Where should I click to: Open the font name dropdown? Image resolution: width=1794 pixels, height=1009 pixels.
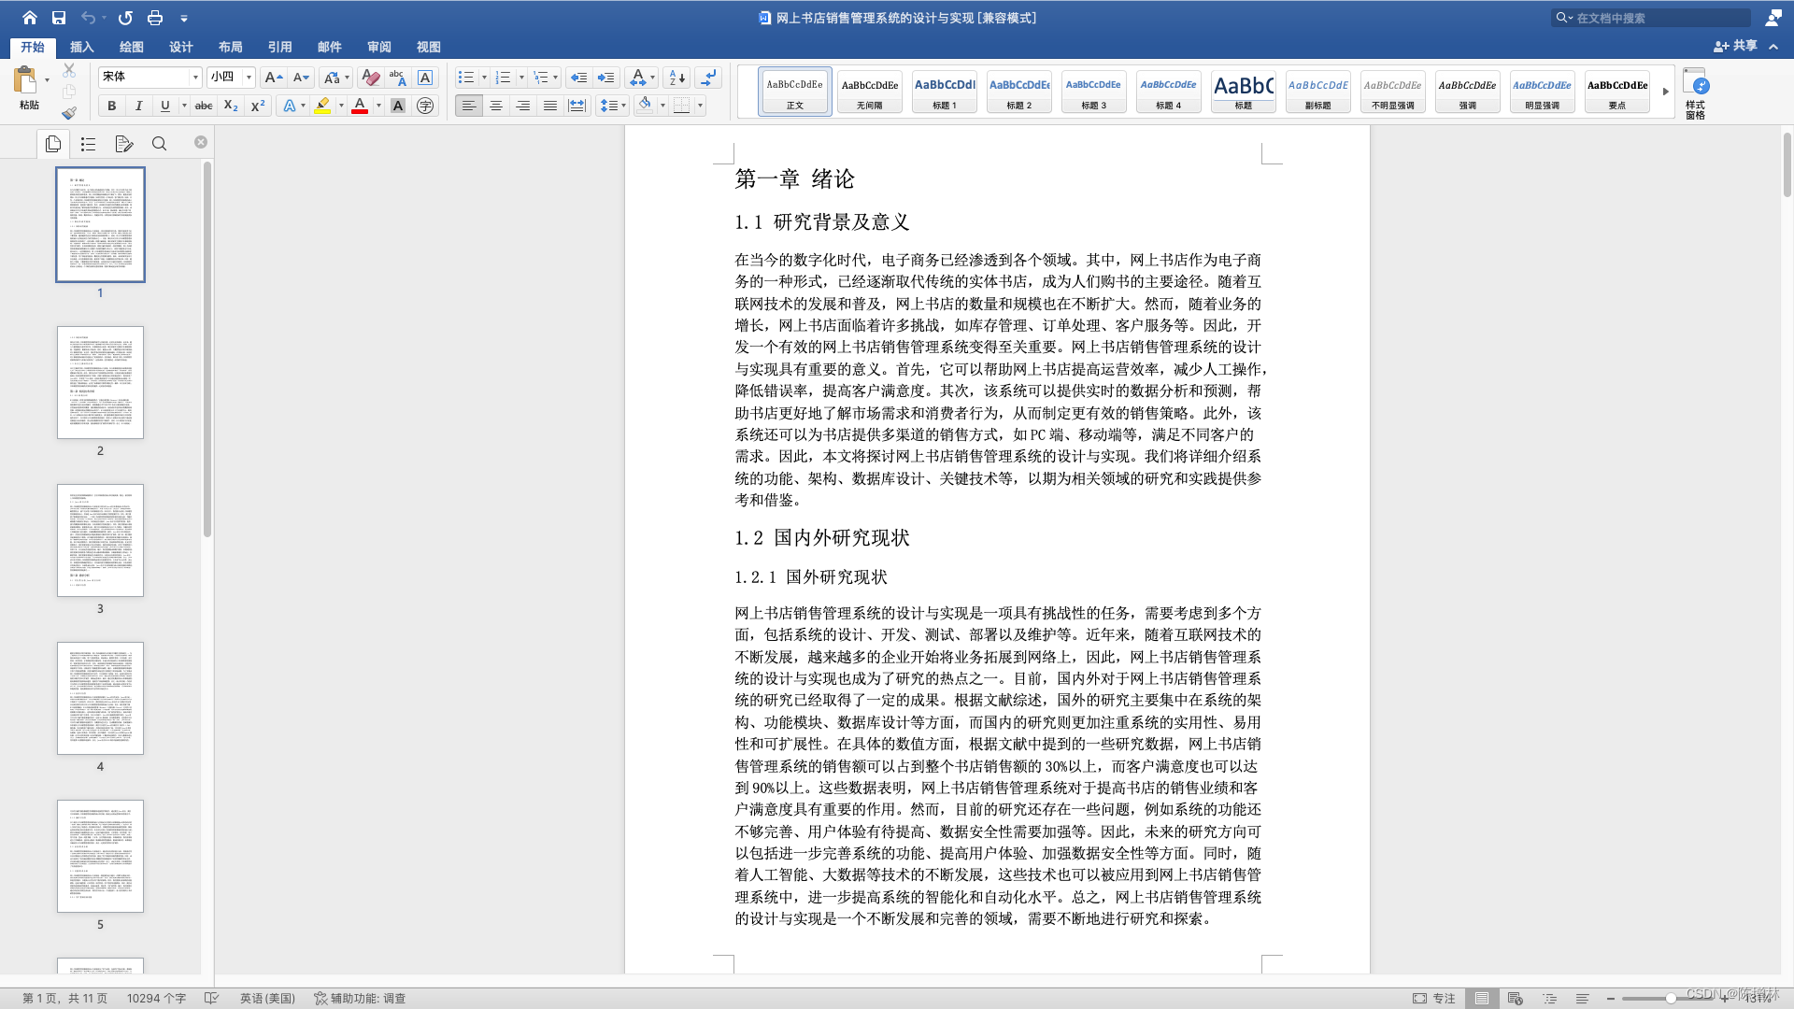[x=195, y=77]
